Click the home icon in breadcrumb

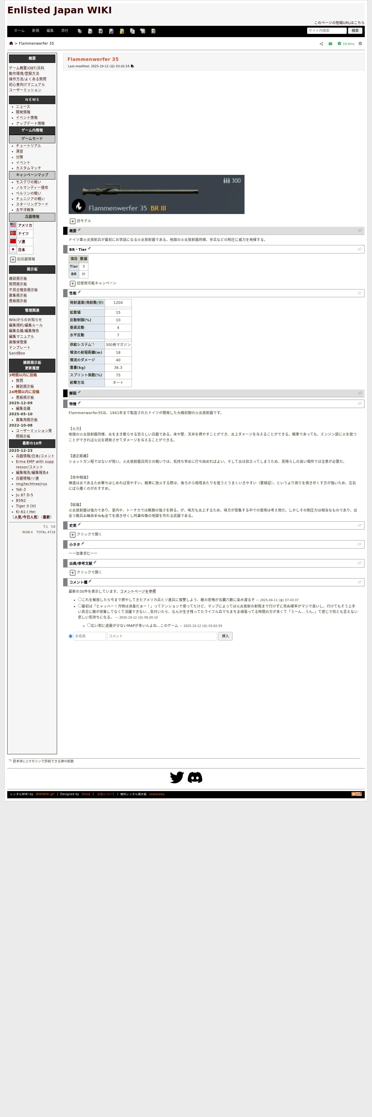click(11, 43)
